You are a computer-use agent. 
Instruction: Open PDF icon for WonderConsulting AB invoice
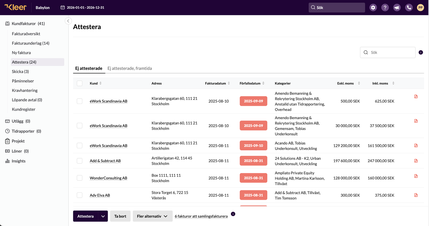(x=416, y=176)
